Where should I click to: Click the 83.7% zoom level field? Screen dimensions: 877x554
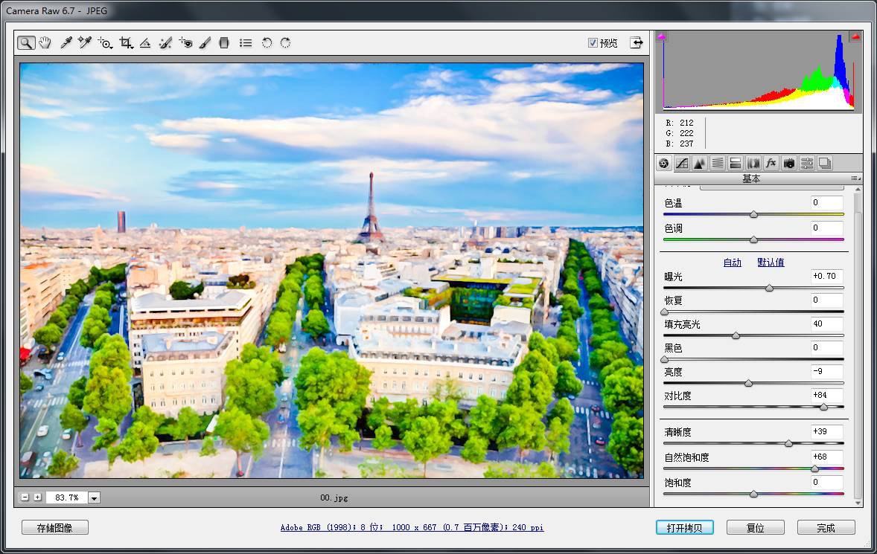pyautogui.click(x=66, y=497)
